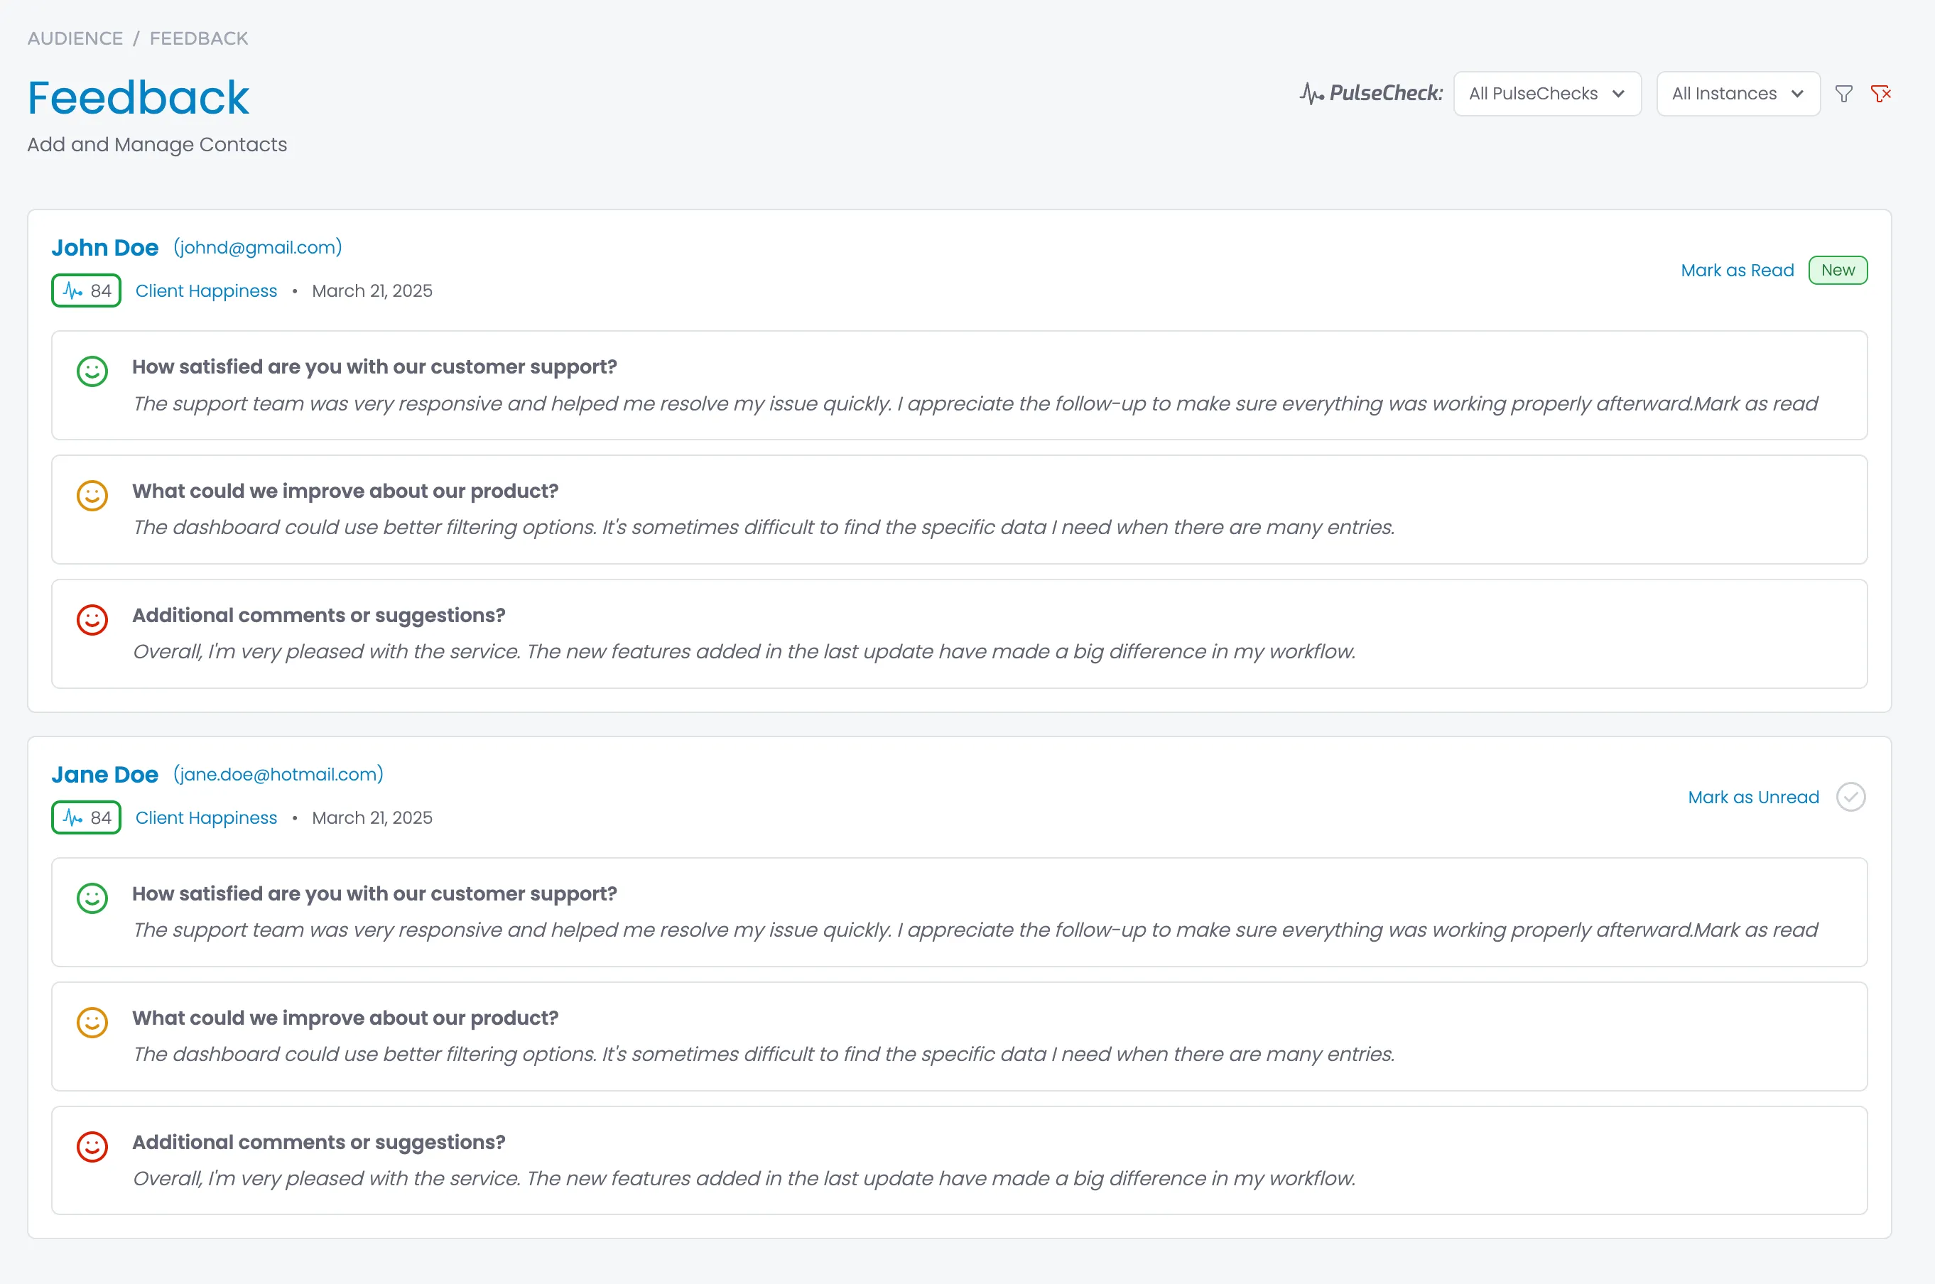Click John Doe's 84 pulse score badge
The width and height of the screenshot is (1935, 1284).
[86, 290]
